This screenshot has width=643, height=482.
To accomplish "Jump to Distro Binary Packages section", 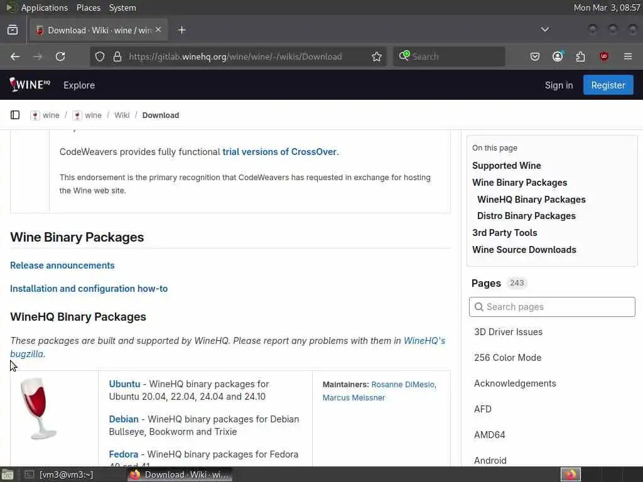I will tap(526, 216).
